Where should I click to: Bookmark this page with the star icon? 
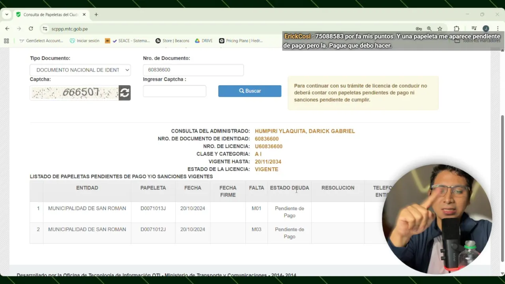[x=440, y=29]
